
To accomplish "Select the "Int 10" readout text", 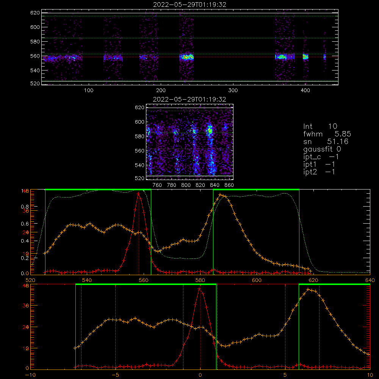I will [x=320, y=126].
